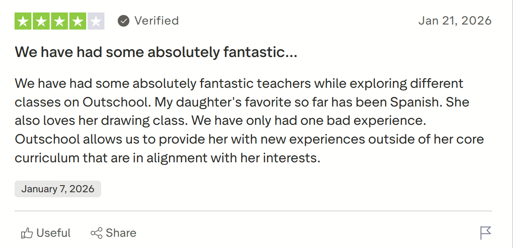Click the first green star in the rating

click(23, 20)
